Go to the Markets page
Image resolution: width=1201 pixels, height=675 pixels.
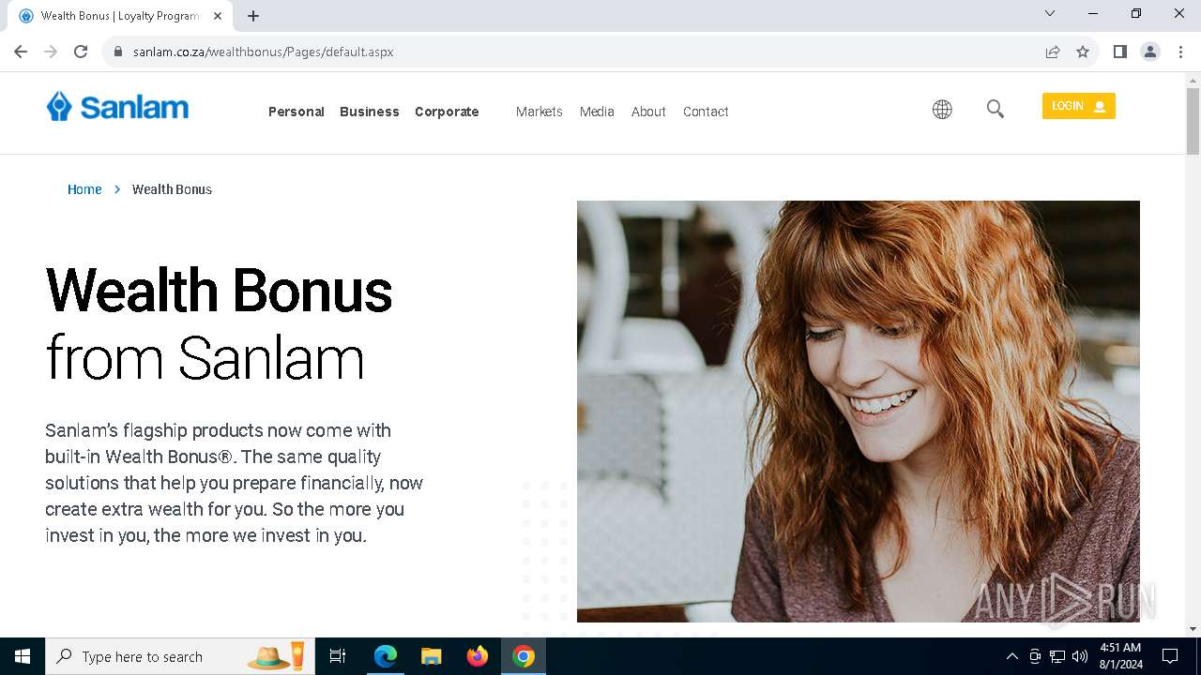point(540,112)
